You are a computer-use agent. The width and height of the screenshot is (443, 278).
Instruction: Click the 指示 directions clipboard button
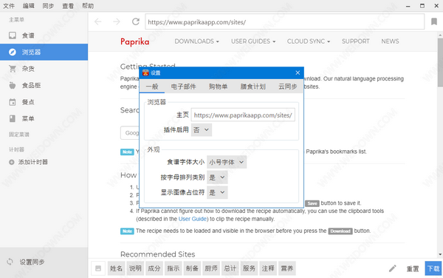(174, 268)
